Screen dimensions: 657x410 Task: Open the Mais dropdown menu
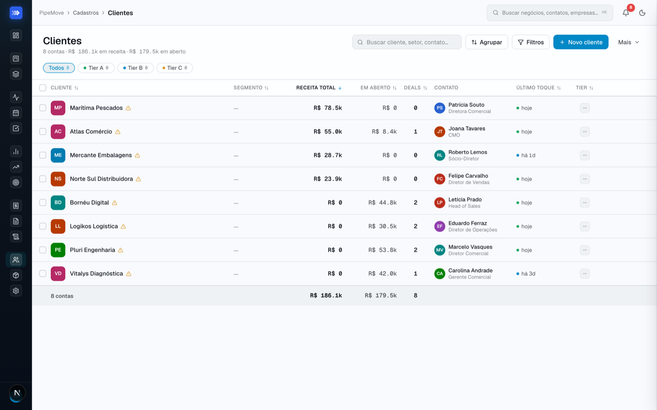click(629, 42)
